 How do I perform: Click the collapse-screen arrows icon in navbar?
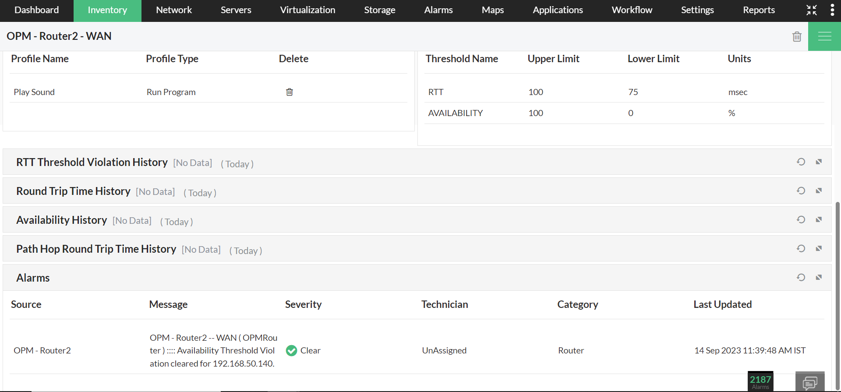click(812, 10)
